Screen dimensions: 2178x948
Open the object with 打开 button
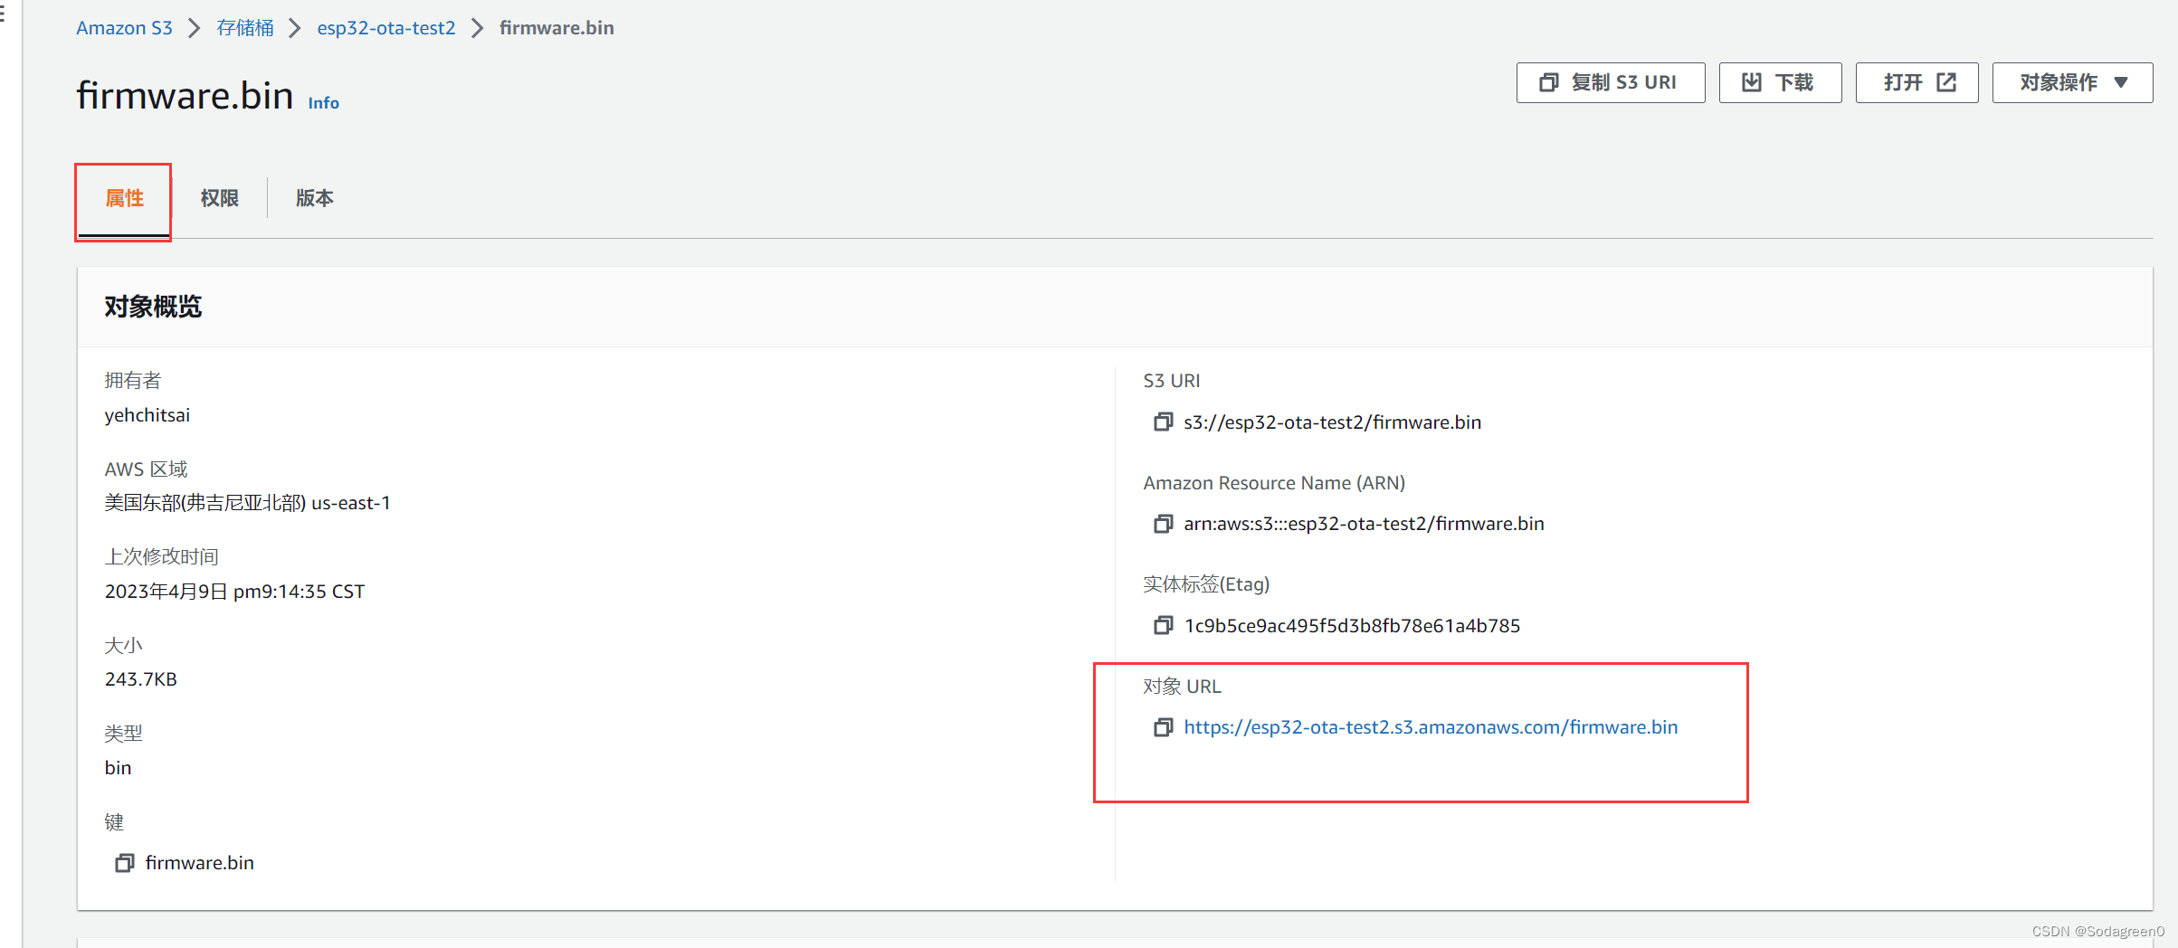(x=1916, y=82)
